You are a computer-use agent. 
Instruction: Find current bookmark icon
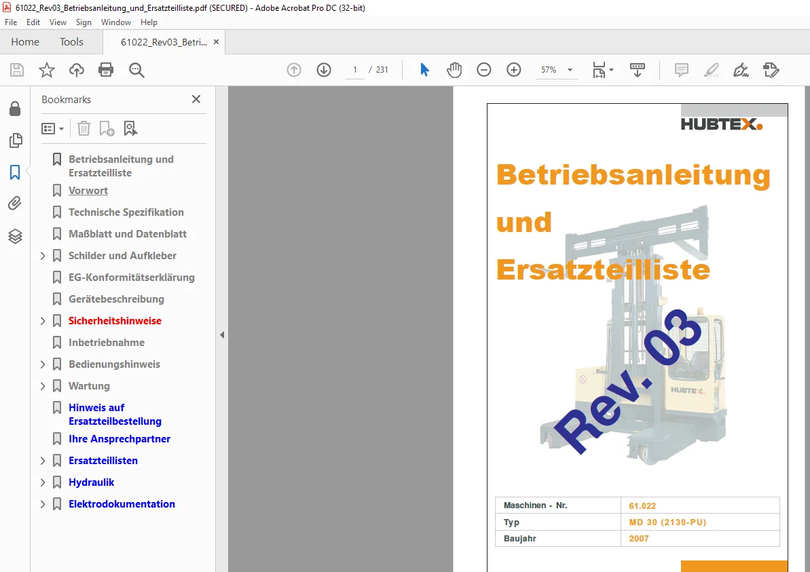(x=130, y=128)
